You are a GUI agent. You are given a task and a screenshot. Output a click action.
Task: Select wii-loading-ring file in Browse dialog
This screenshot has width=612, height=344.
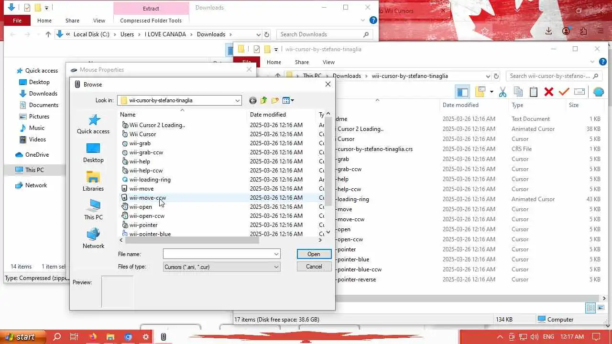click(146, 180)
